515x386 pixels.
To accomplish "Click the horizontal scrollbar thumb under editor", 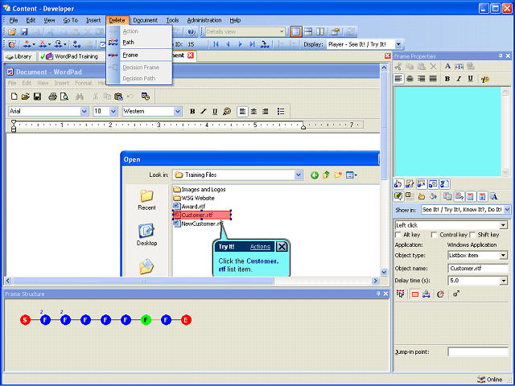I will [143, 281].
